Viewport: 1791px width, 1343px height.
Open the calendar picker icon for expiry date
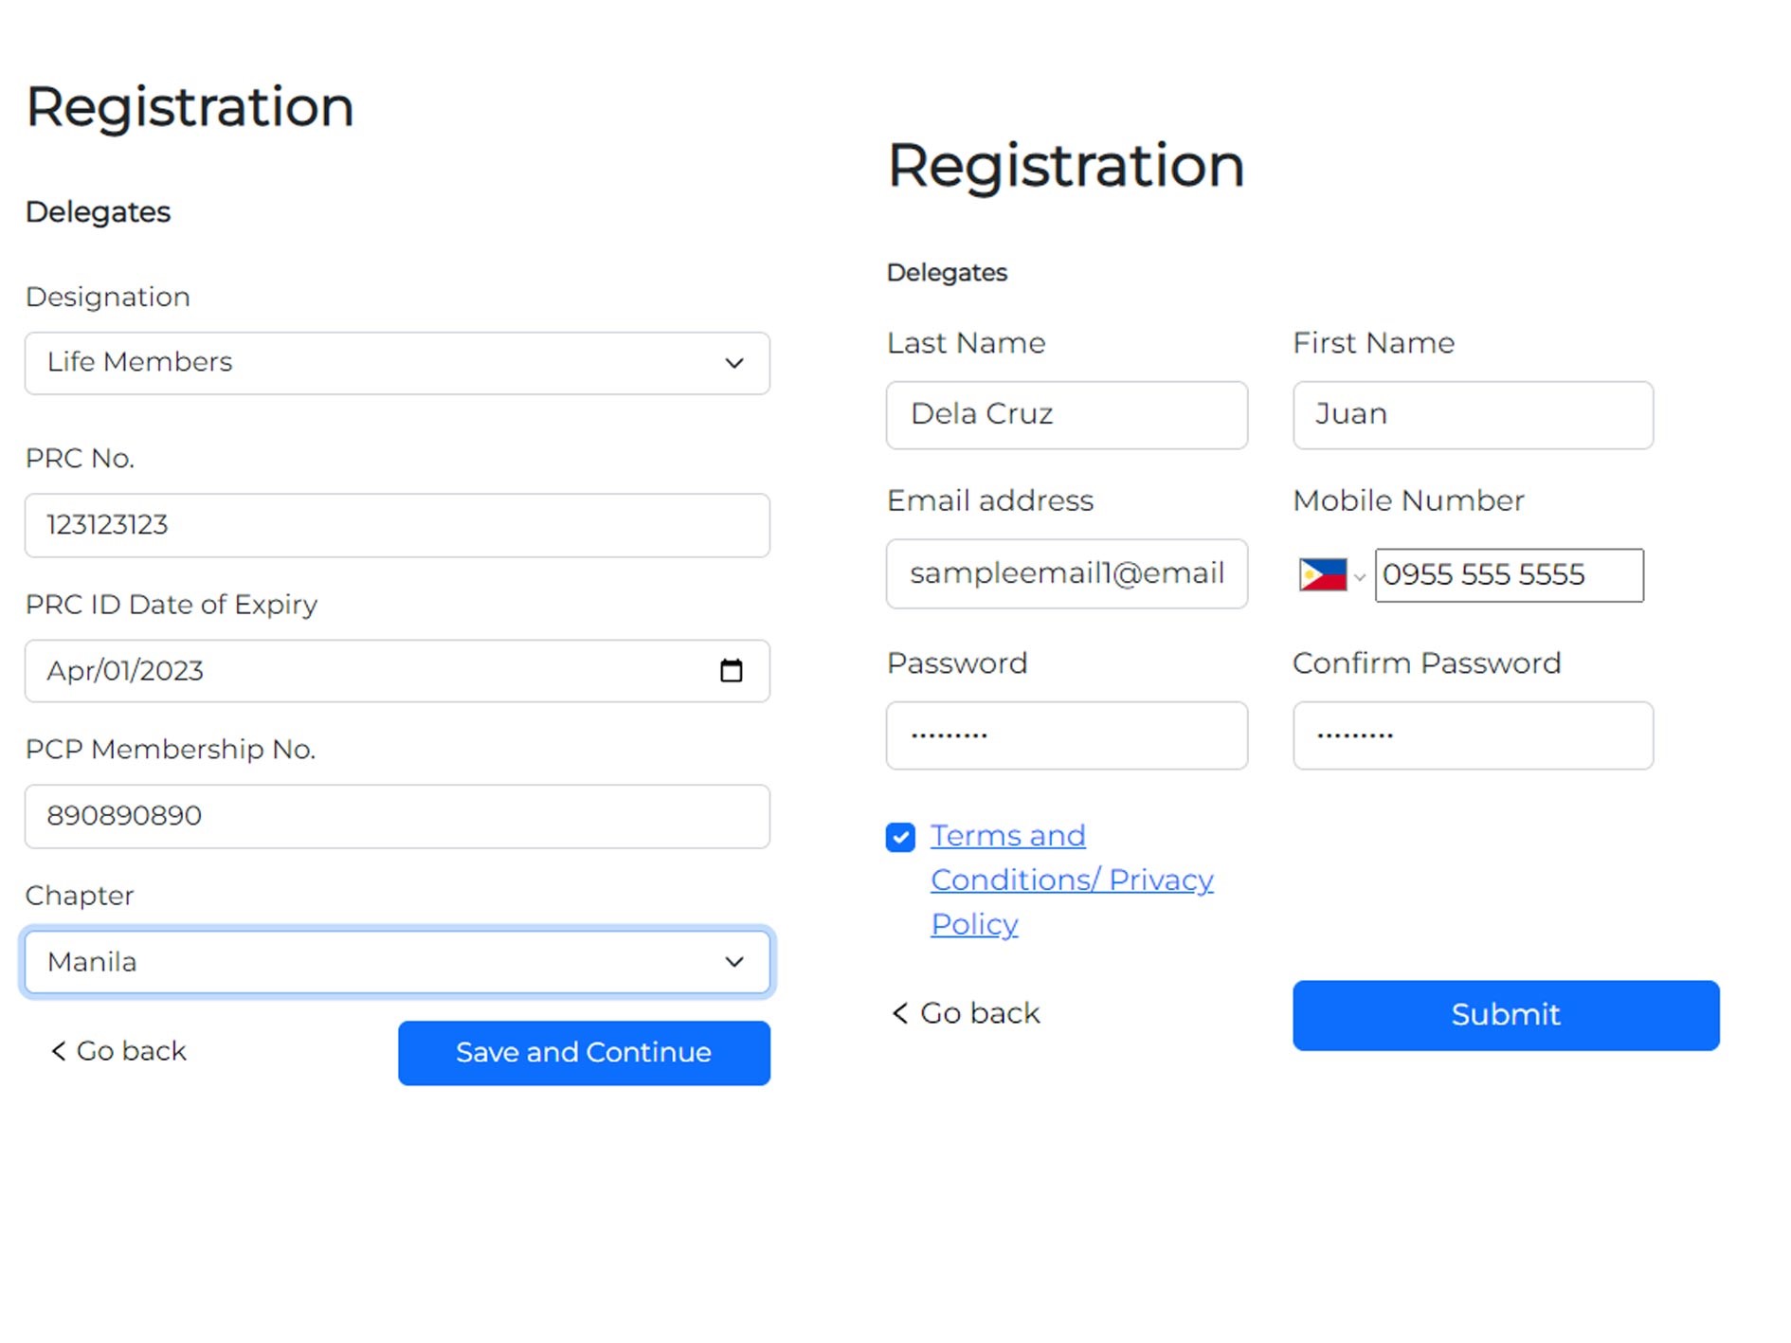tap(731, 671)
